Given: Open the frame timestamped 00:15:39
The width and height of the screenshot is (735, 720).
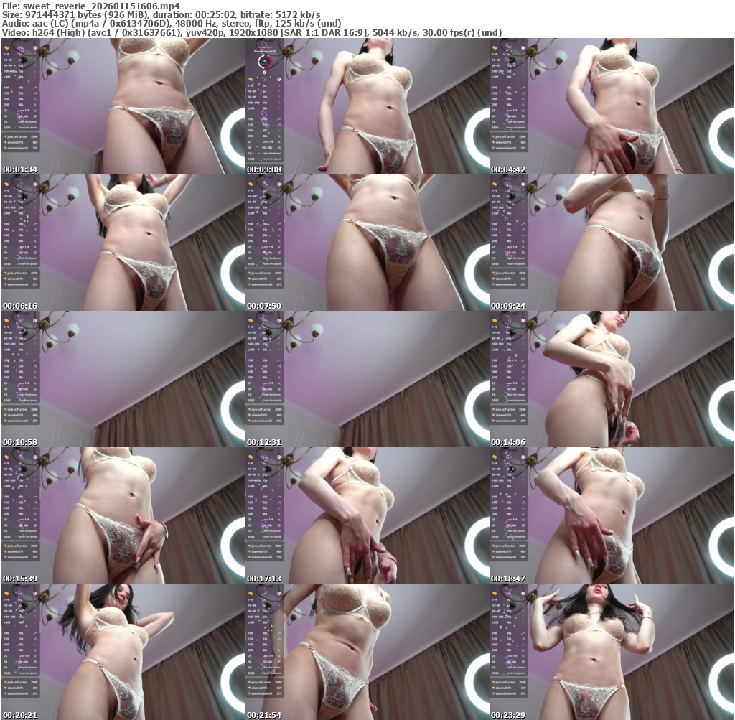Looking at the screenshot, I should (x=123, y=515).
